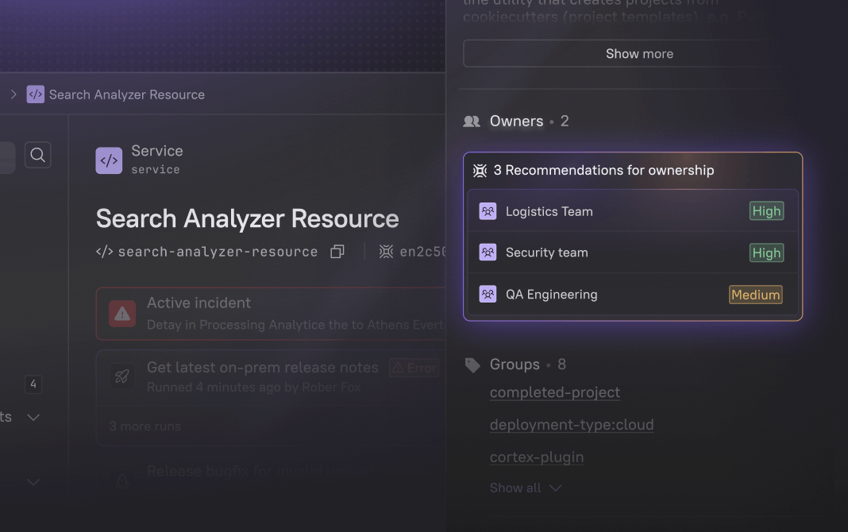The height and width of the screenshot is (532, 848).
Task: Click the Error status badge
Action: [x=414, y=368]
